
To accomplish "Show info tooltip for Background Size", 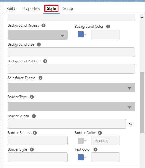I will coord(39,44).
